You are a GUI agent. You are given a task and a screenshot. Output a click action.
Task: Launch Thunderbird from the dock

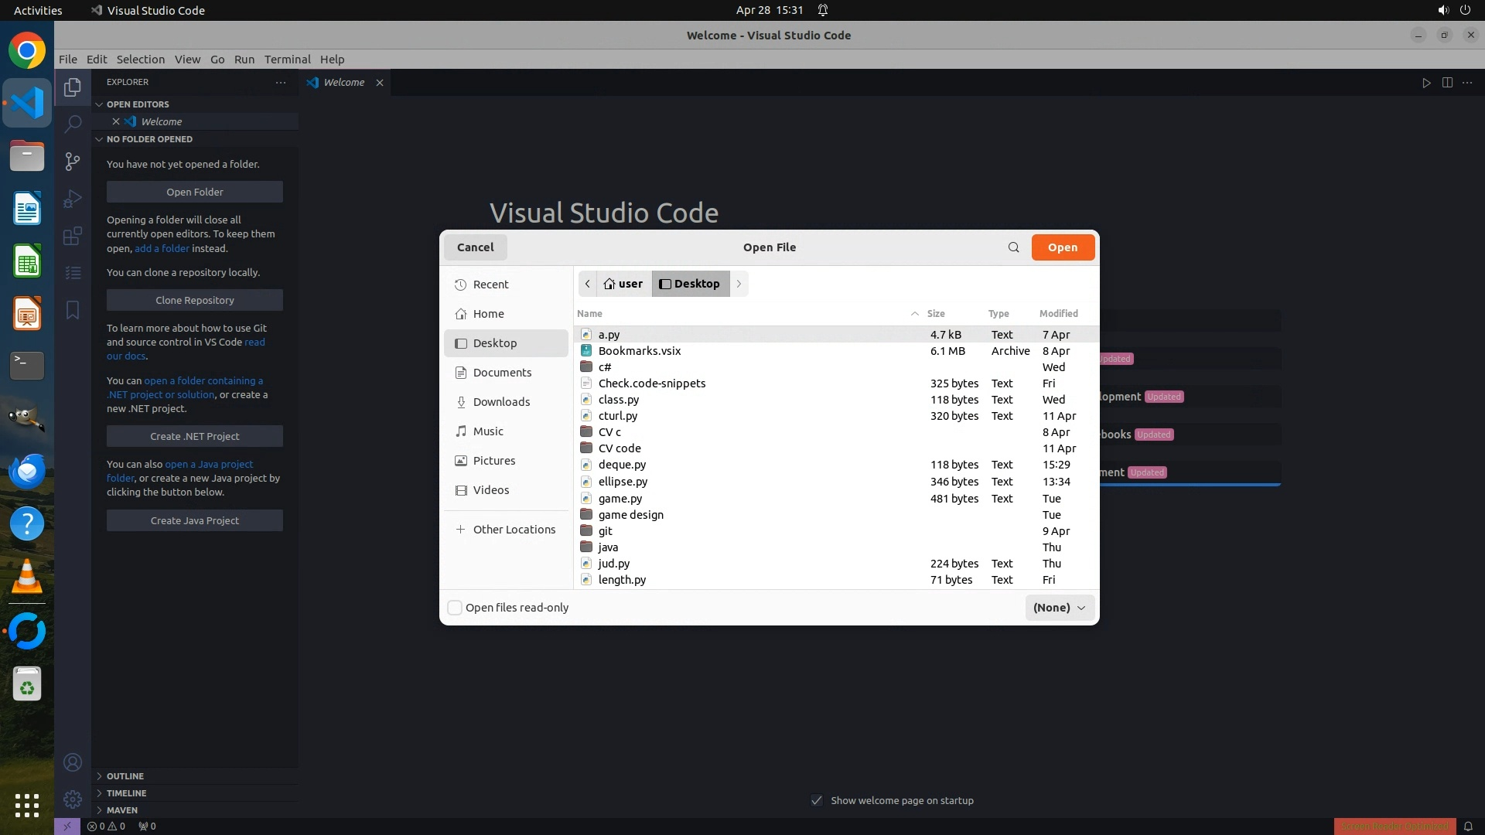pyautogui.click(x=27, y=471)
